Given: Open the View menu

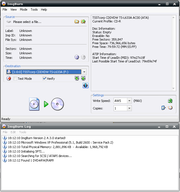Looking at the screenshot, I should tap(13, 10).
